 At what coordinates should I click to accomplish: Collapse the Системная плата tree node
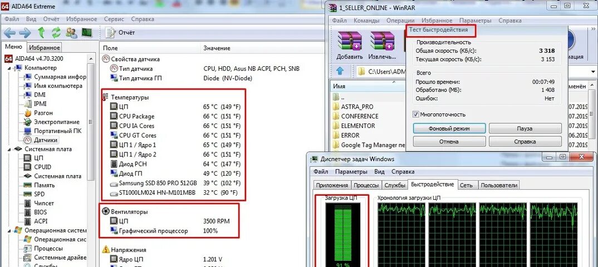[9, 149]
